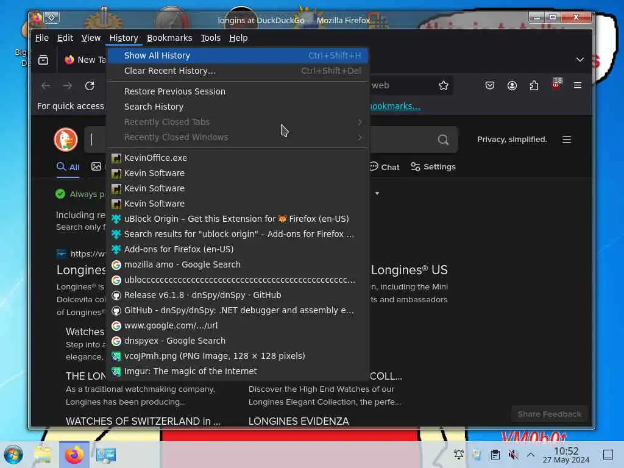Image resolution: width=624 pixels, height=468 pixels.
Task: Open the View menu
Action: point(91,38)
